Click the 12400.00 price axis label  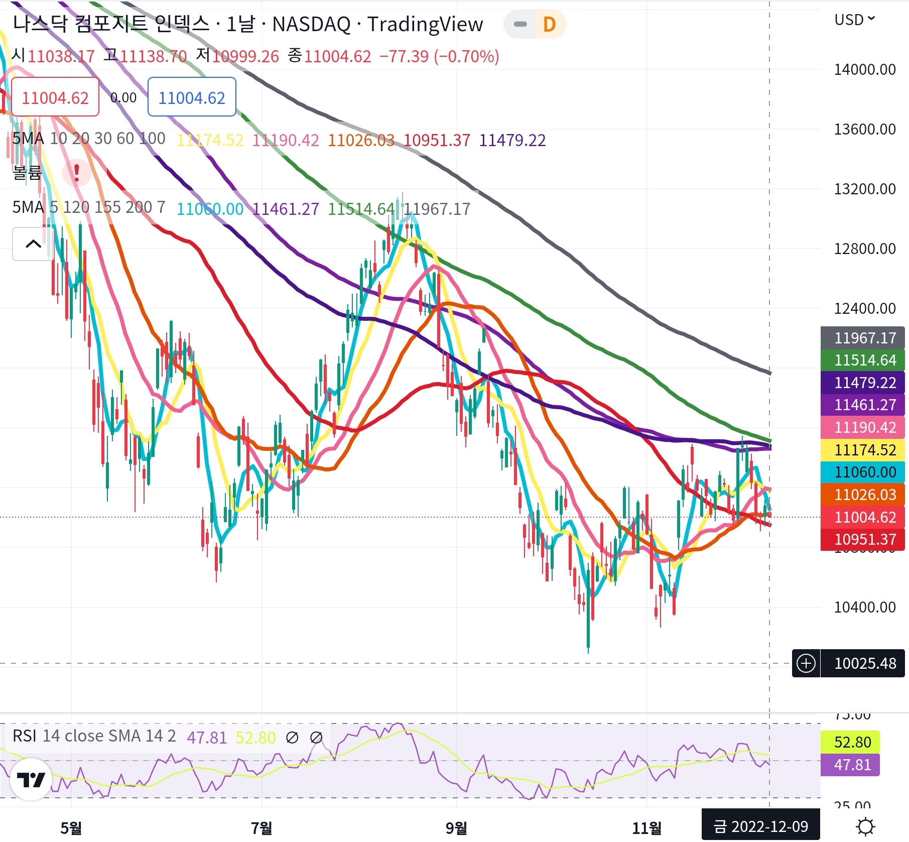coord(865,308)
